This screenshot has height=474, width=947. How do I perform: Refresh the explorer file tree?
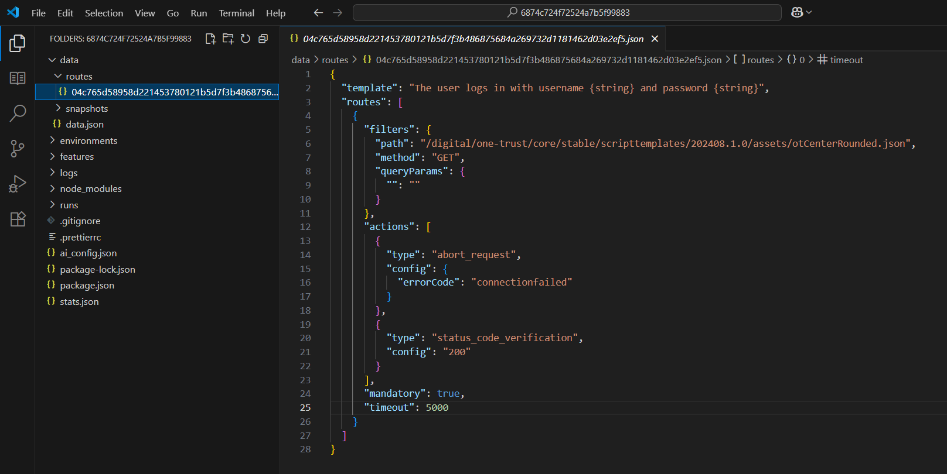pyautogui.click(x=246, y=39)
